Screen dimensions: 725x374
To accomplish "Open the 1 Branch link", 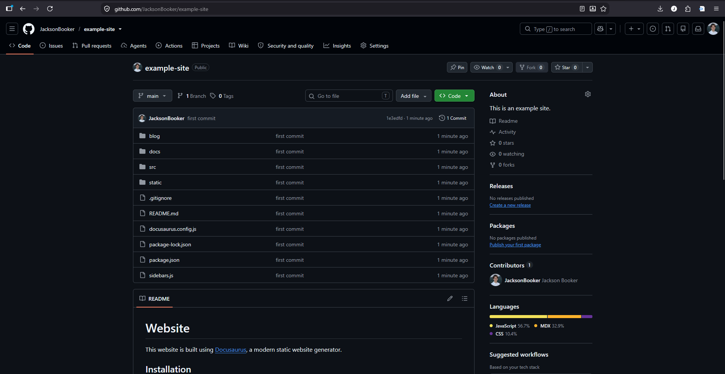I will [x=192, y=96].
